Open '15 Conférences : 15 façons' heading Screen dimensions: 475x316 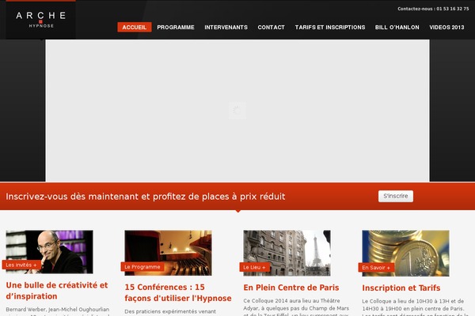(x=178, y=292)
